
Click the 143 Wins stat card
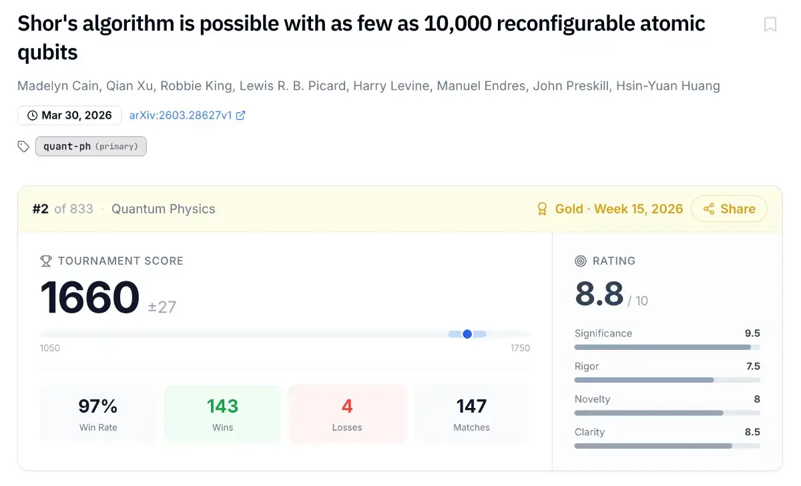click(x=223, y=414)
